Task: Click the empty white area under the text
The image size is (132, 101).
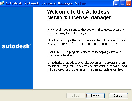Action: tap(82, 80)
